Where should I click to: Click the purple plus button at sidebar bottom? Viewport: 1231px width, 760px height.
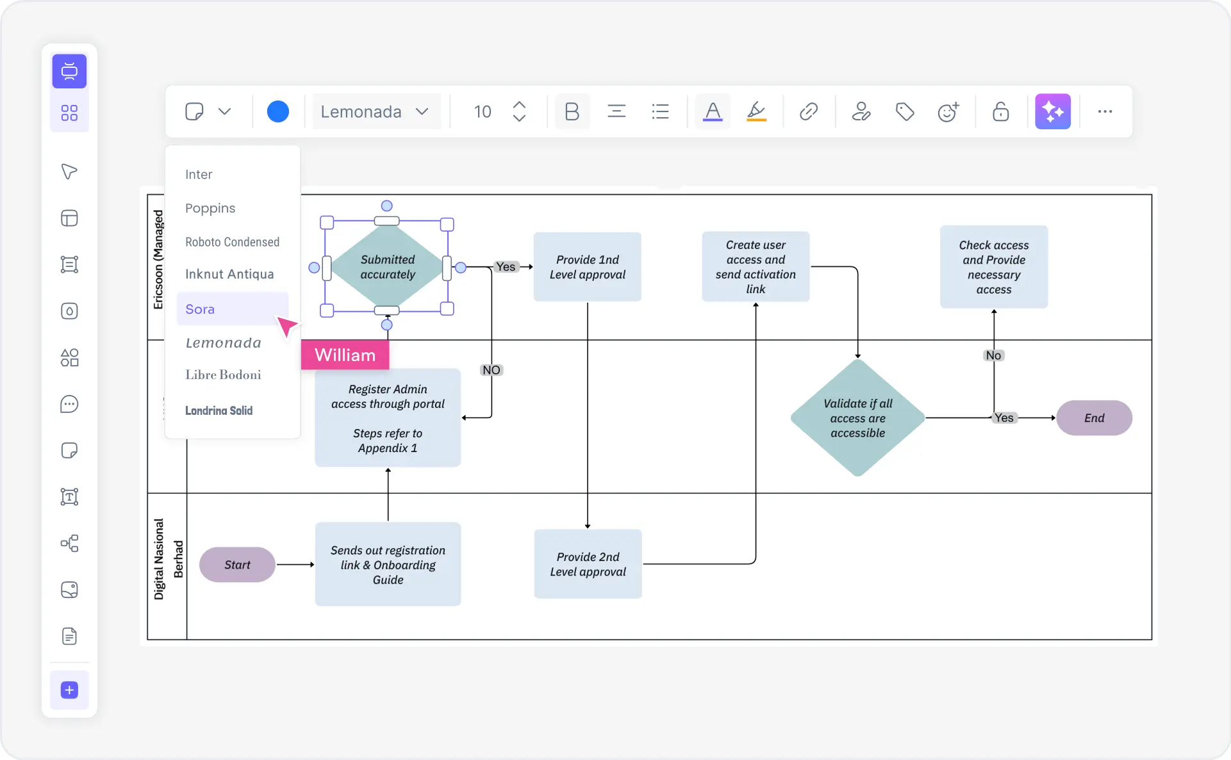[69, 690]
